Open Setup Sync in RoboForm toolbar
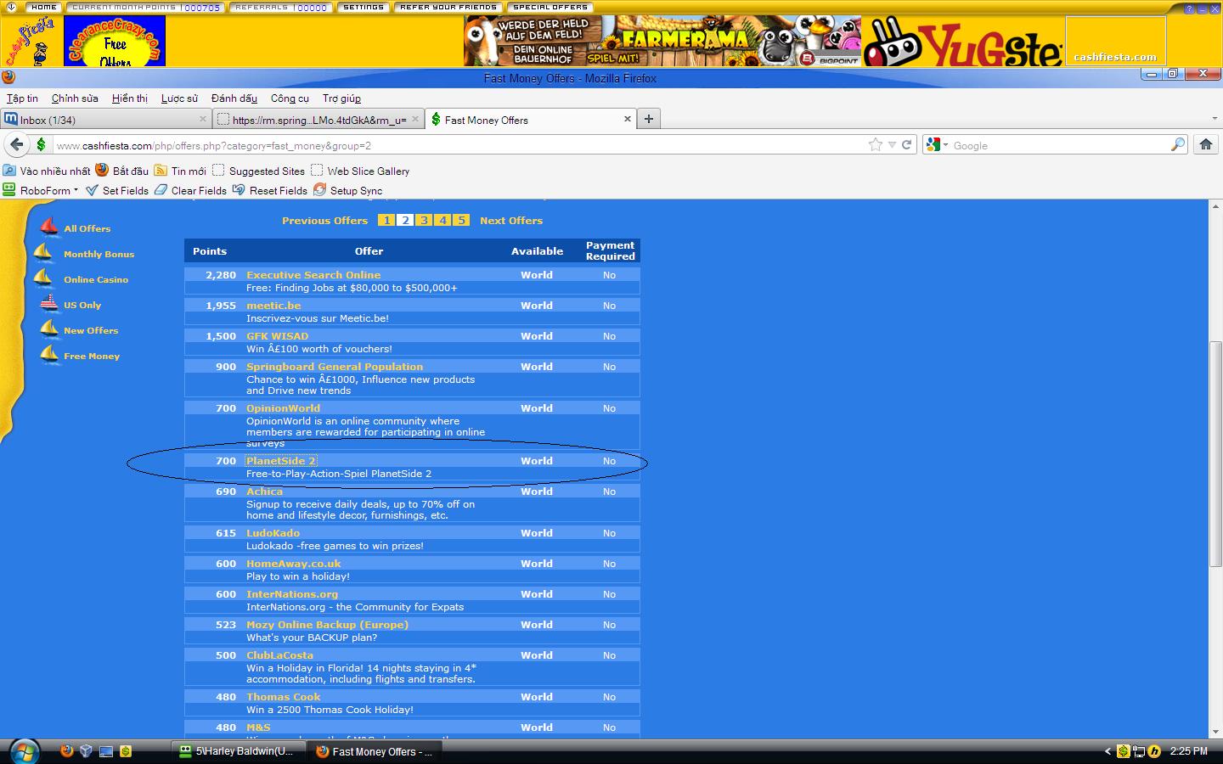The width and height of the screenshot is (1223, 764). (x=347, y=190)
